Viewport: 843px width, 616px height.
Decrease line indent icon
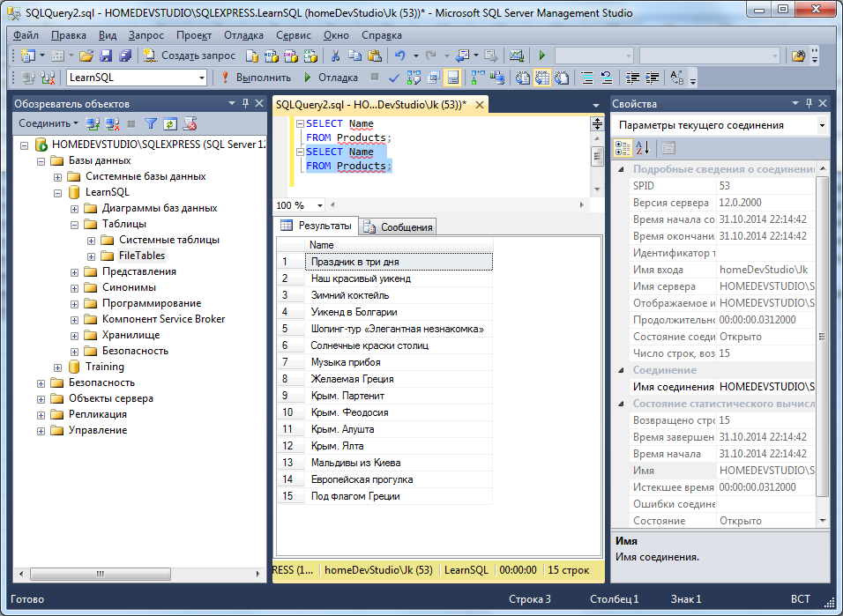pos(632,78)
